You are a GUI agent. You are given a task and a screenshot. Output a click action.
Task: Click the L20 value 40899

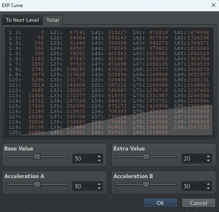[x=36, y=132]
